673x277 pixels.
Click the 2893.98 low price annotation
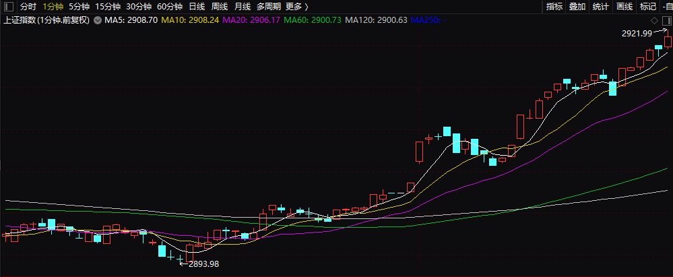pyautogui.click(x=203, y=264)
